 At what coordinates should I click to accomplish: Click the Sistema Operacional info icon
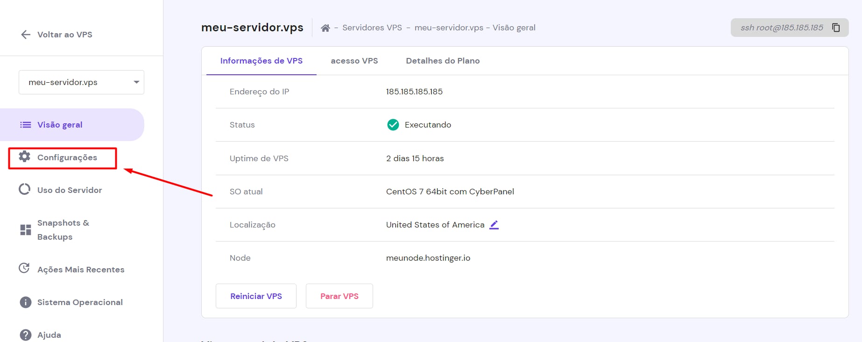(25, 302)
